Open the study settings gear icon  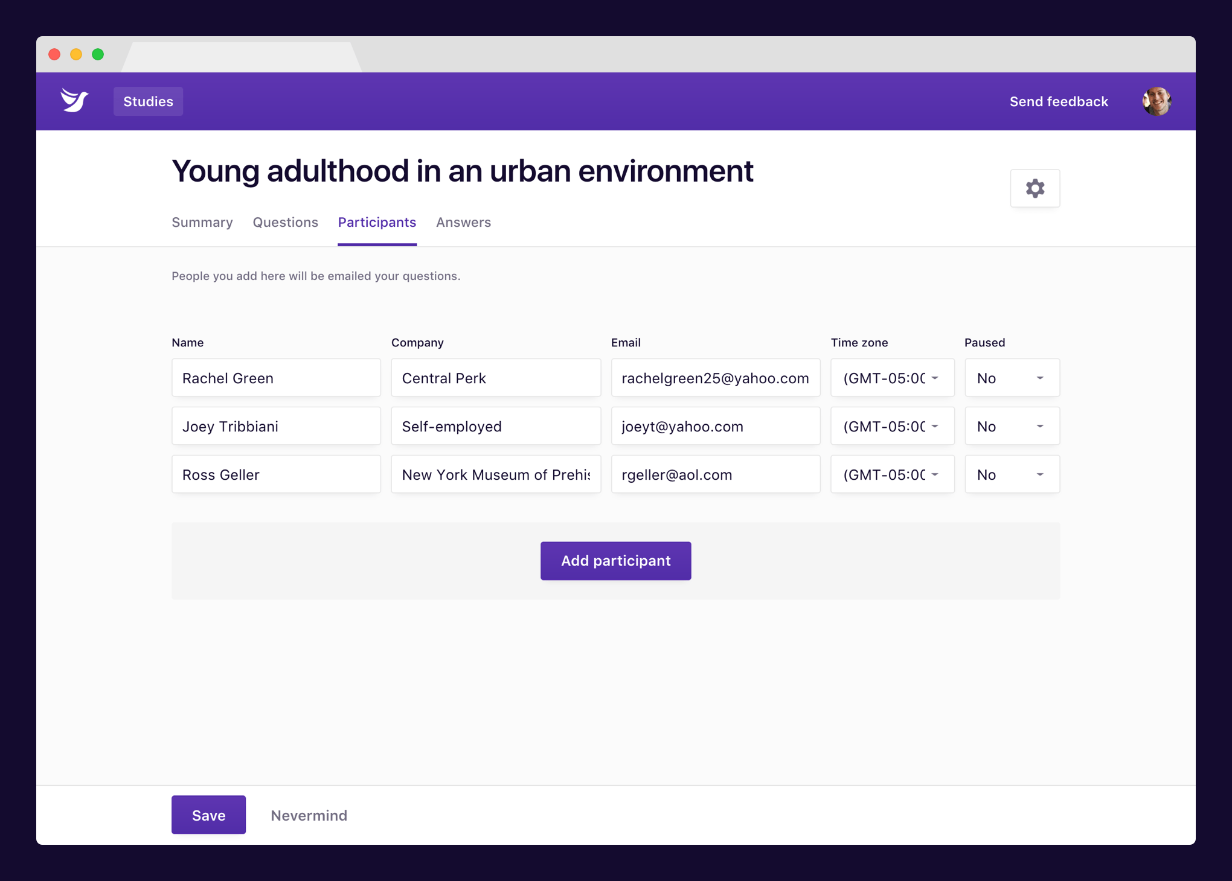[x=1035, y=188]
